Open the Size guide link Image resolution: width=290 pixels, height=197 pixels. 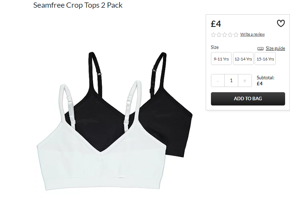point(275,48)
